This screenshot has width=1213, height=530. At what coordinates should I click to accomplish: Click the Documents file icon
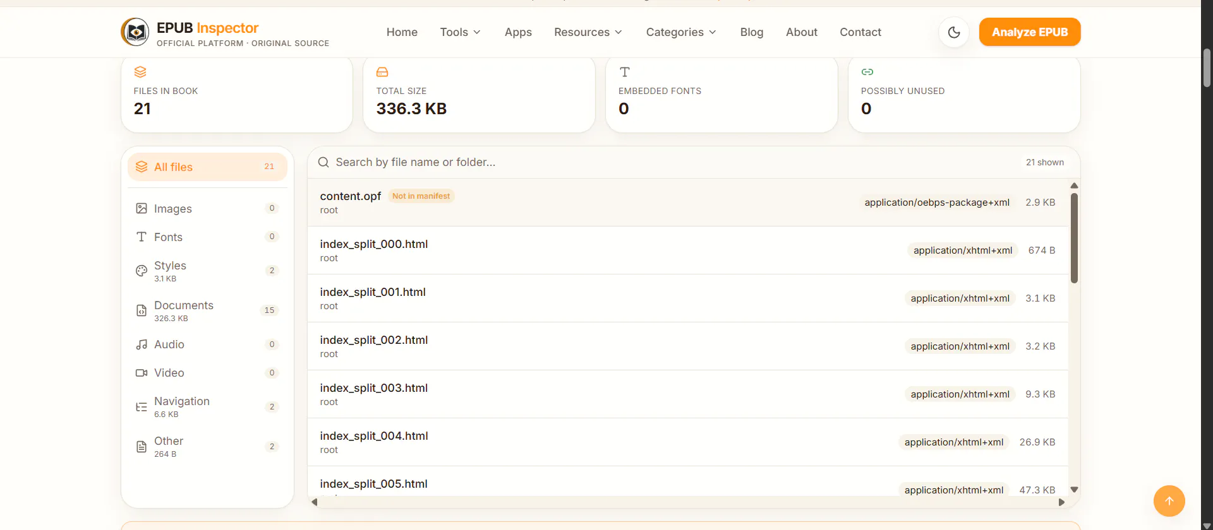pyautogui.click(x=142, y=310)
